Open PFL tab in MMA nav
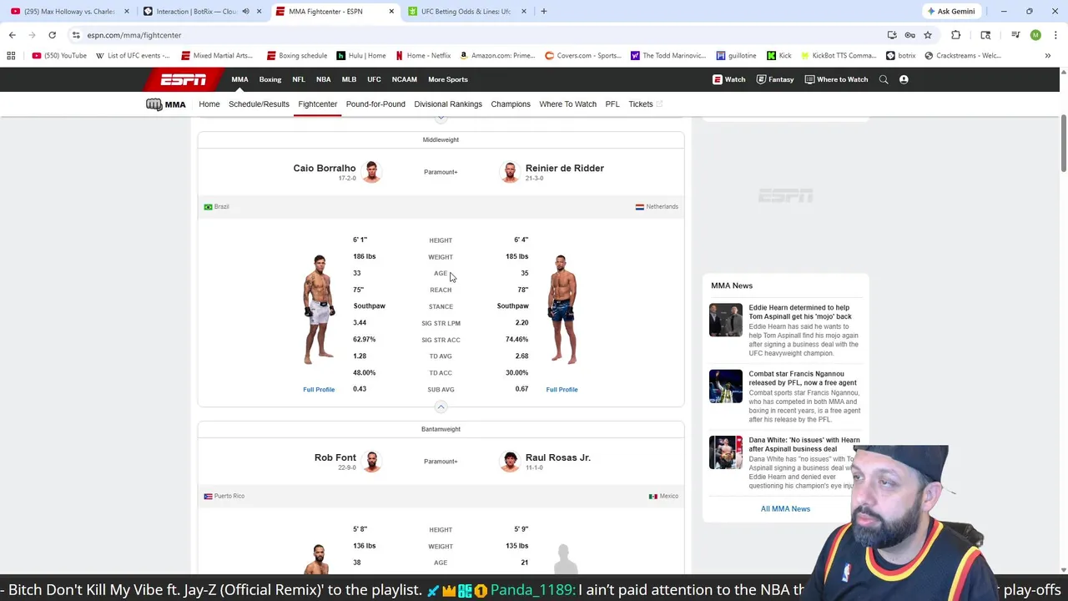 coord(612,104)
